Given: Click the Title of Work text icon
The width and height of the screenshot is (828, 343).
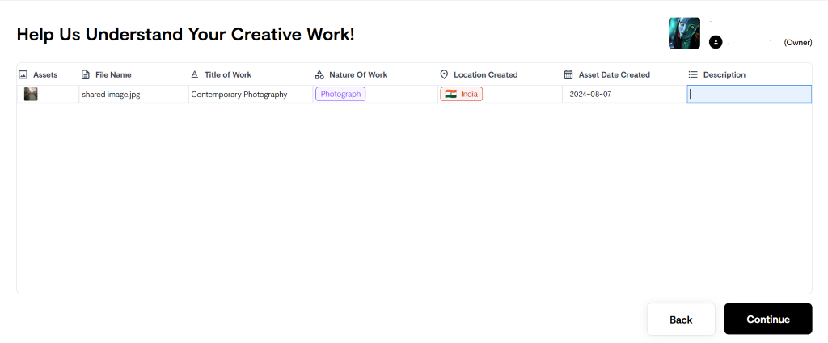Looking at the screenshot, I should pos(194,74).
